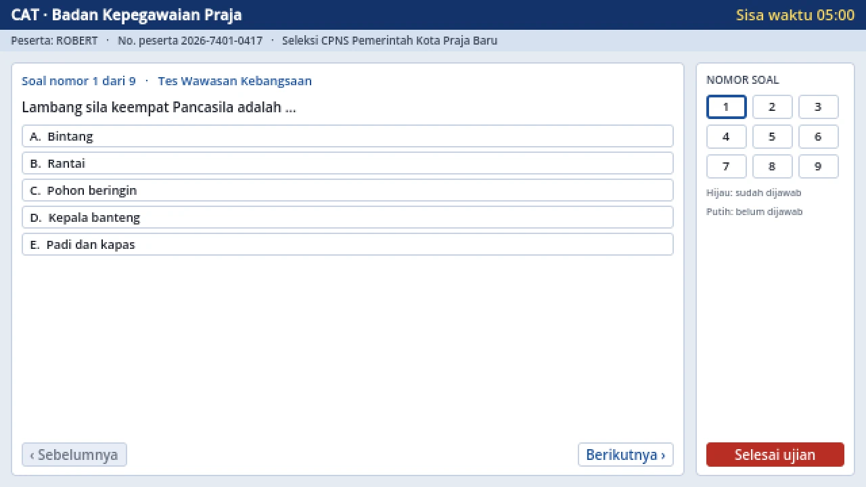Viewport: 866px width, 487px height.
Task: Choose answer C. Pohon beringin
Action: pyautogui.click(x=348, y=190)
